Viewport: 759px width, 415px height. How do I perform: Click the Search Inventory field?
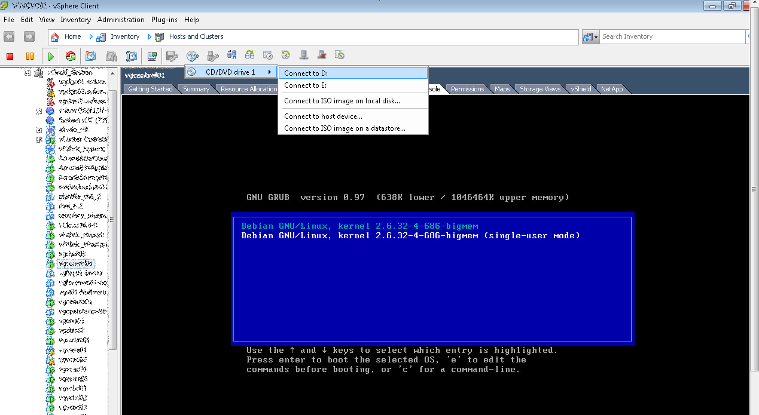coord(673,37)
